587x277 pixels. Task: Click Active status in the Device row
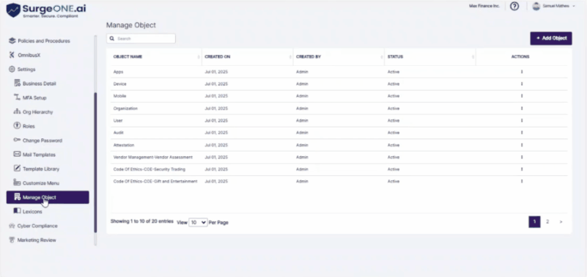393,84
